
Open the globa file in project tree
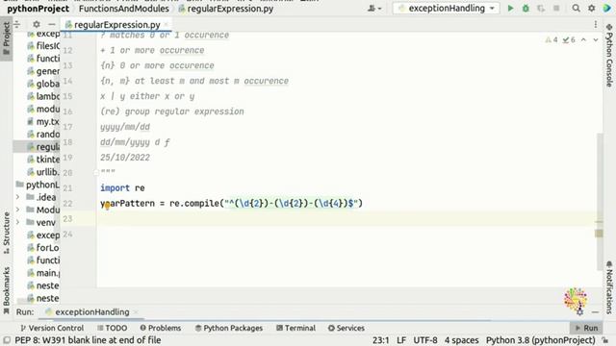[x=43, y=84]
